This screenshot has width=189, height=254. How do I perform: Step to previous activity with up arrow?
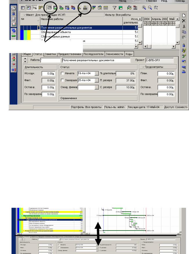(x=25, y=59)
